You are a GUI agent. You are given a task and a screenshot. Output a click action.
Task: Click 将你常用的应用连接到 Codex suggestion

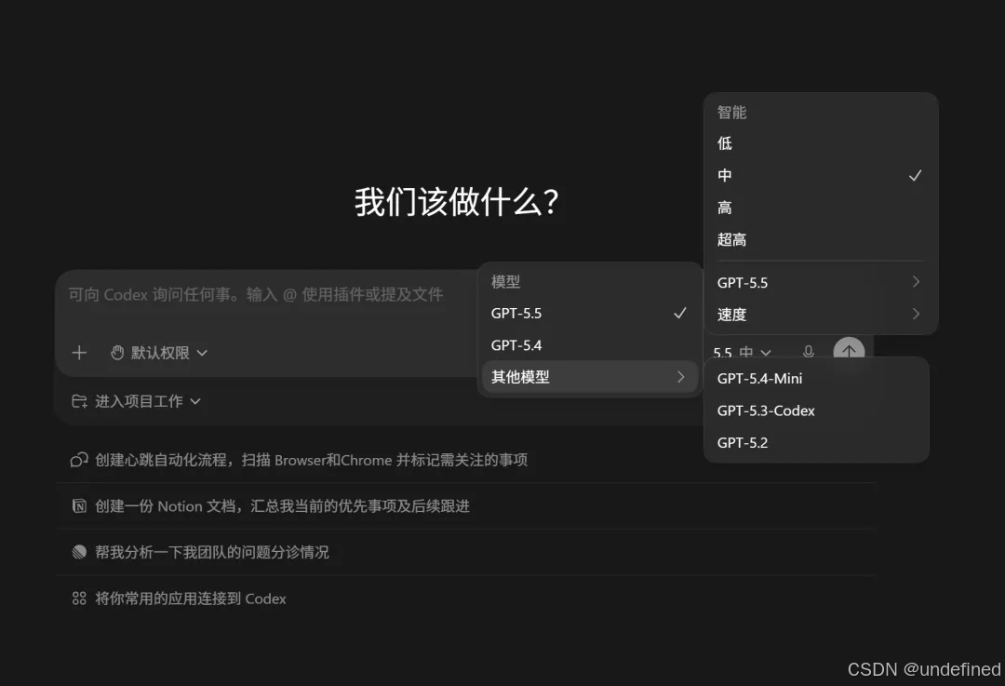(464, 599)
